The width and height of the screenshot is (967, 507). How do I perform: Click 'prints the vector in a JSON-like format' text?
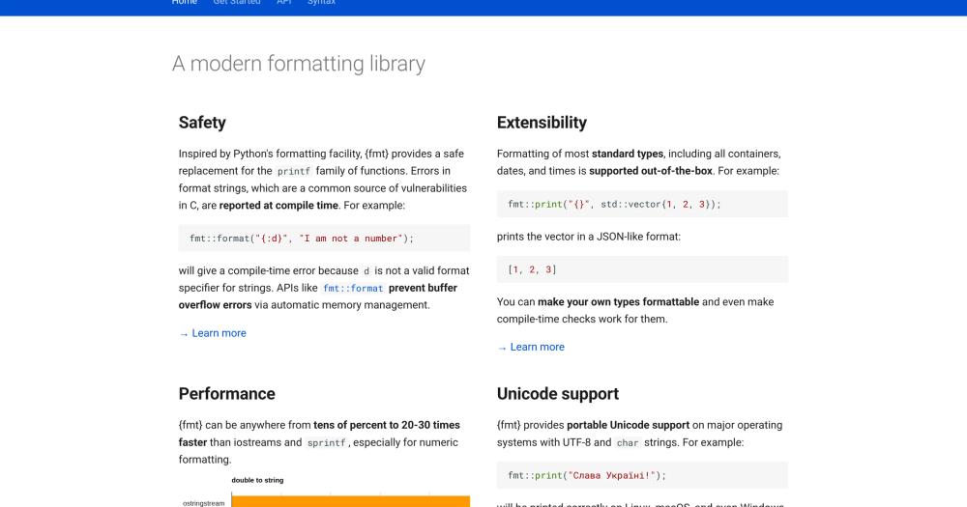pyautogui.click(x=589, y=237)
